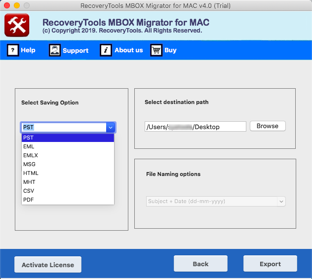Click the RecoveryTools red logo icon
The width and height of the screenshot is (312, 279).
pyautogui.click(x=17, y=25)
